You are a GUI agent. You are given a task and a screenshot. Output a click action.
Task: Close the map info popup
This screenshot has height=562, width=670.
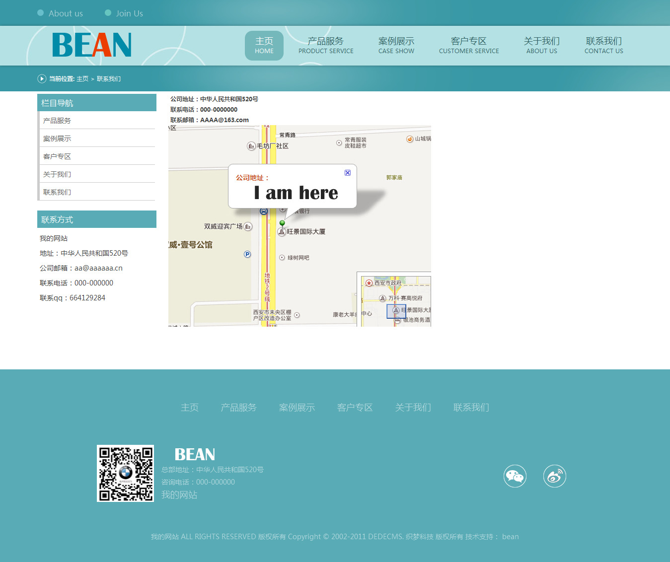[348, 173]
